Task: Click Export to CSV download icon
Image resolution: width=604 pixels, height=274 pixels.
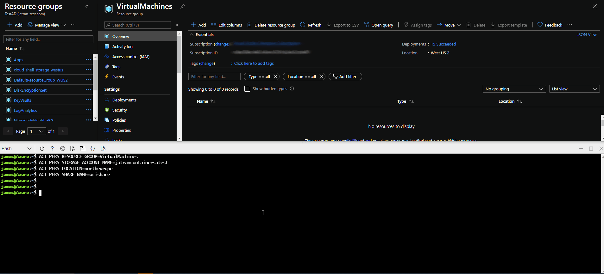Action: (x=329, y=25)
